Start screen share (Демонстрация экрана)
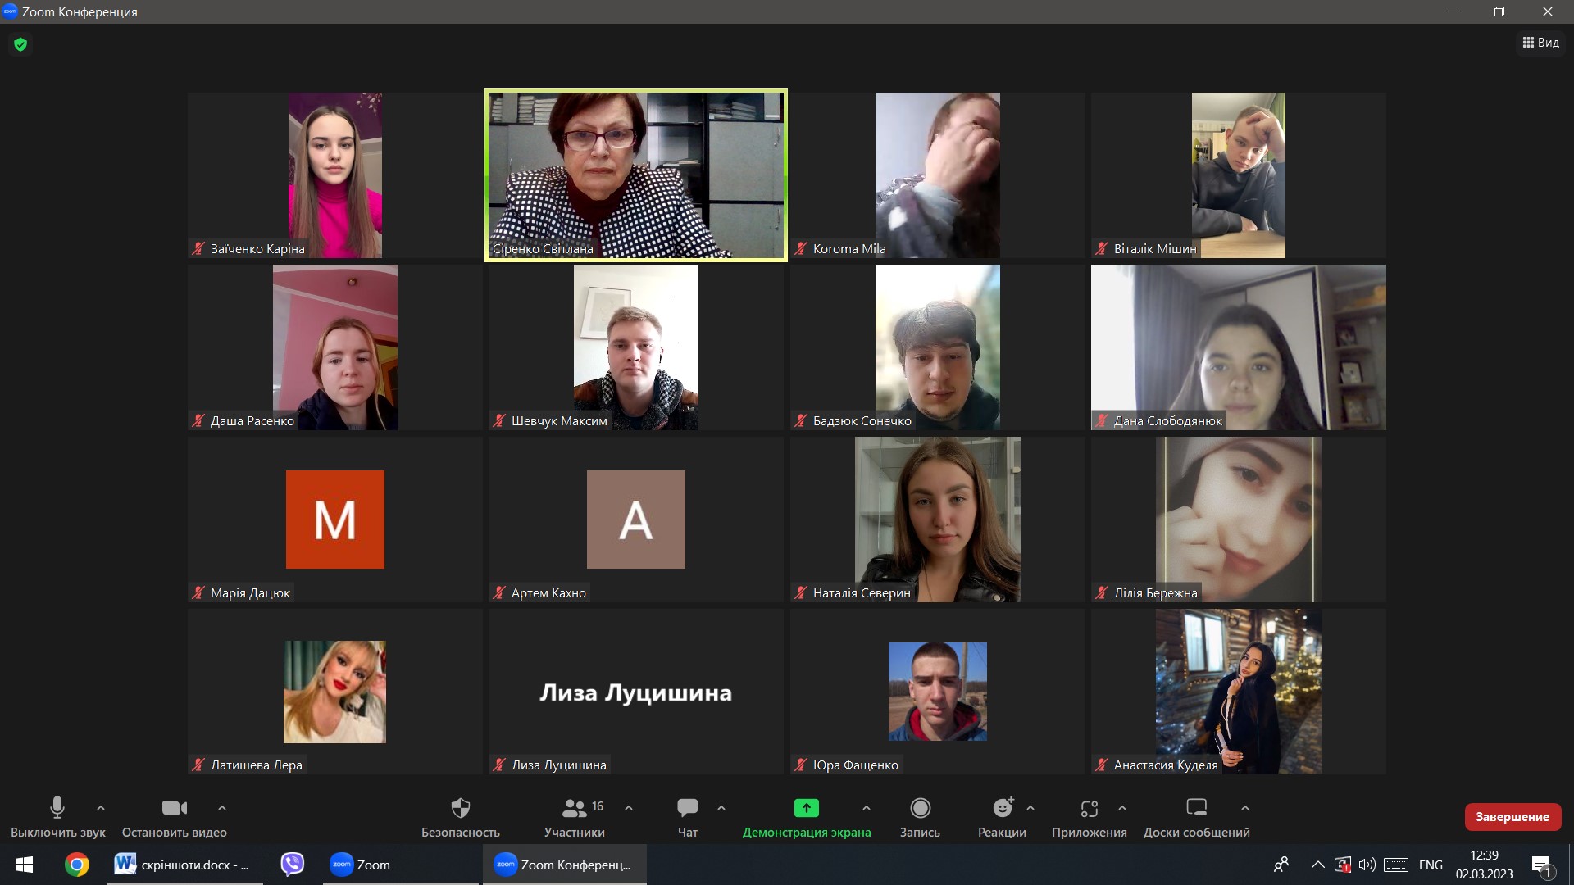The width and height of the screenshot is (1574, 885). (x=807, y=809)
